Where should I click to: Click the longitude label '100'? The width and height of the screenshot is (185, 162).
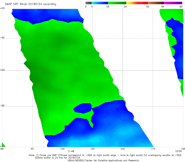pos(62,149)
